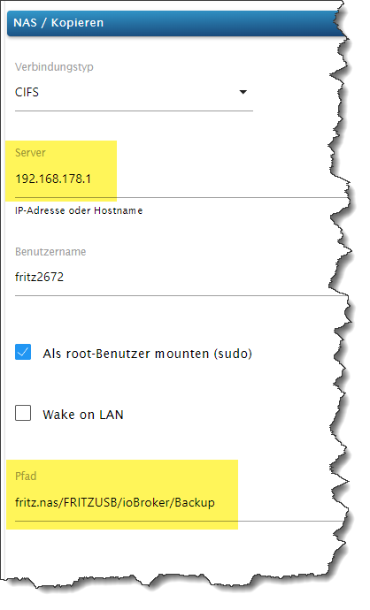
Task: Click the Server field label
Action: coord(30,152)
